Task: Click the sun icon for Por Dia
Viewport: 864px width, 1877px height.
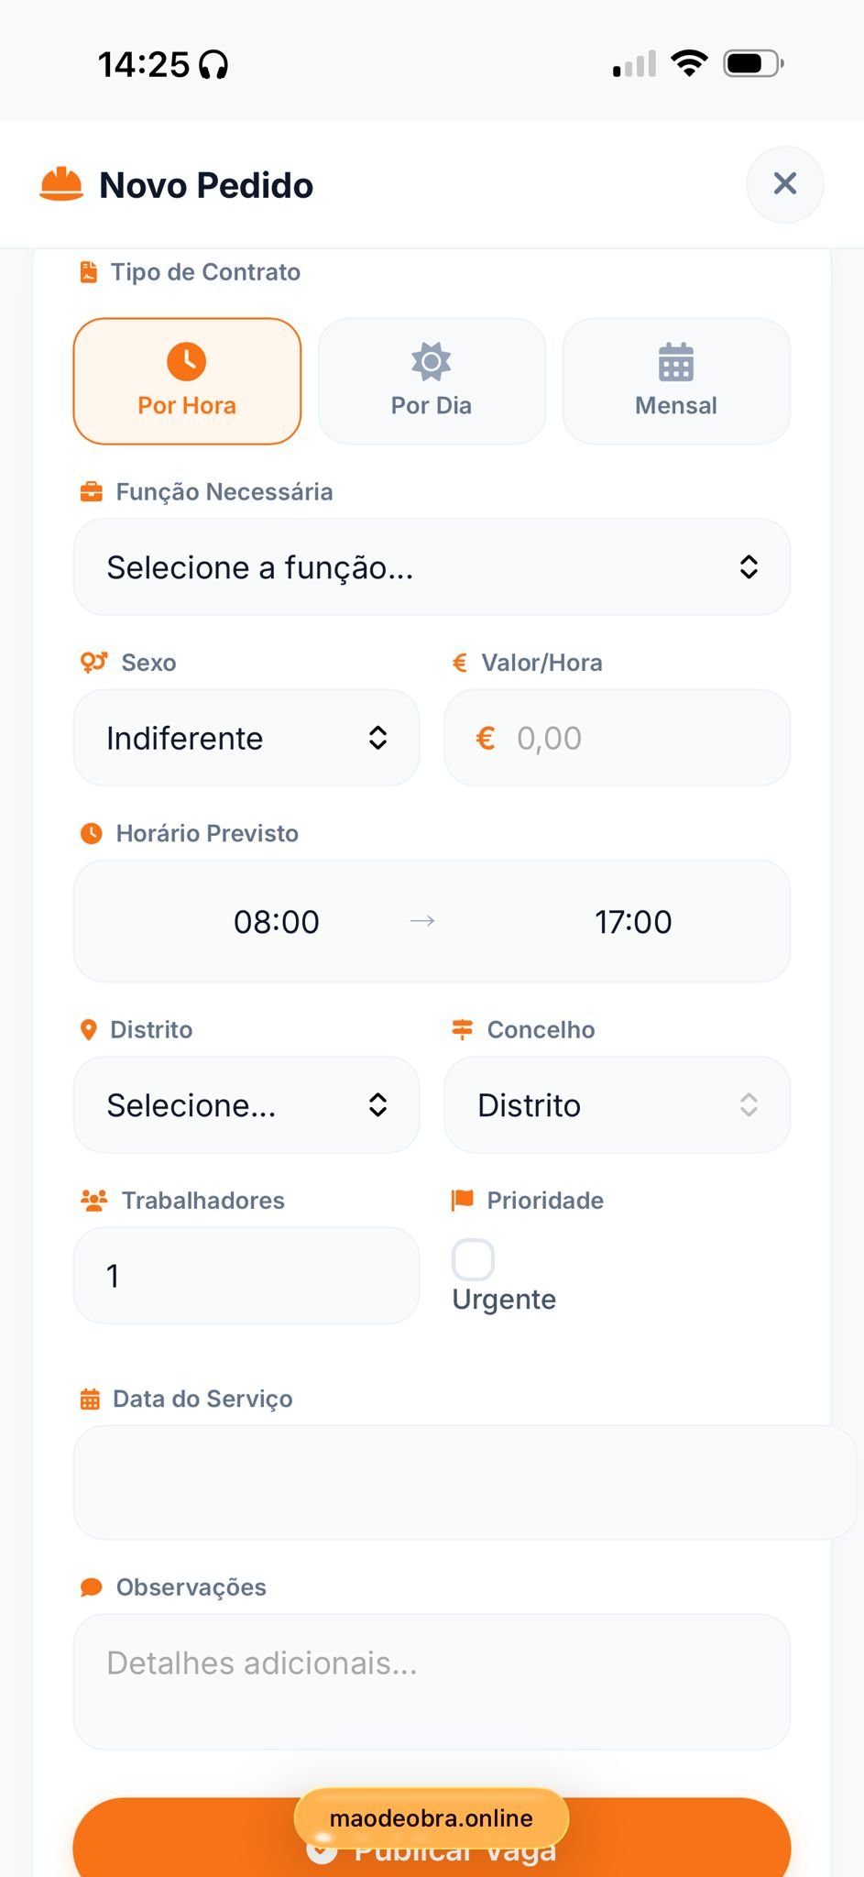Action: point(432,361)
